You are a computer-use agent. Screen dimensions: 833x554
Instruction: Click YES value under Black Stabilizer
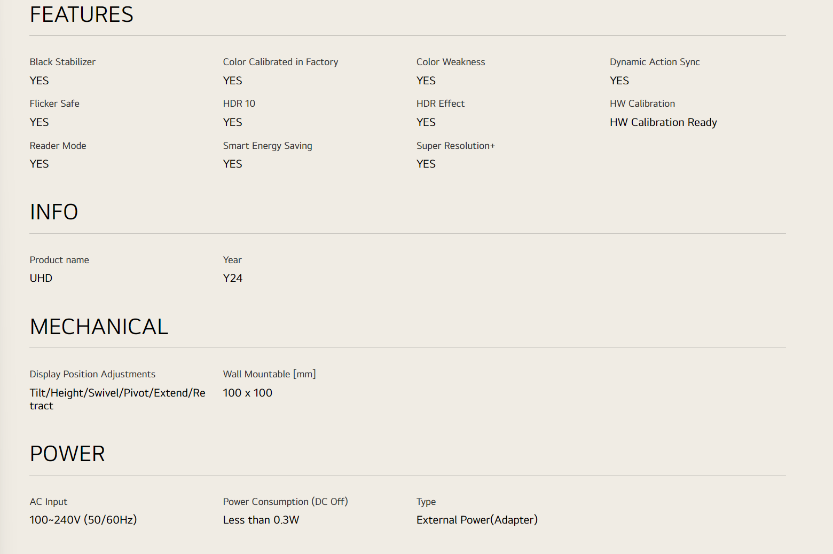click(x=40, y=81)
